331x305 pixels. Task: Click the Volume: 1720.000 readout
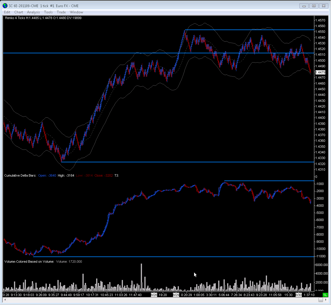(69, 262)
